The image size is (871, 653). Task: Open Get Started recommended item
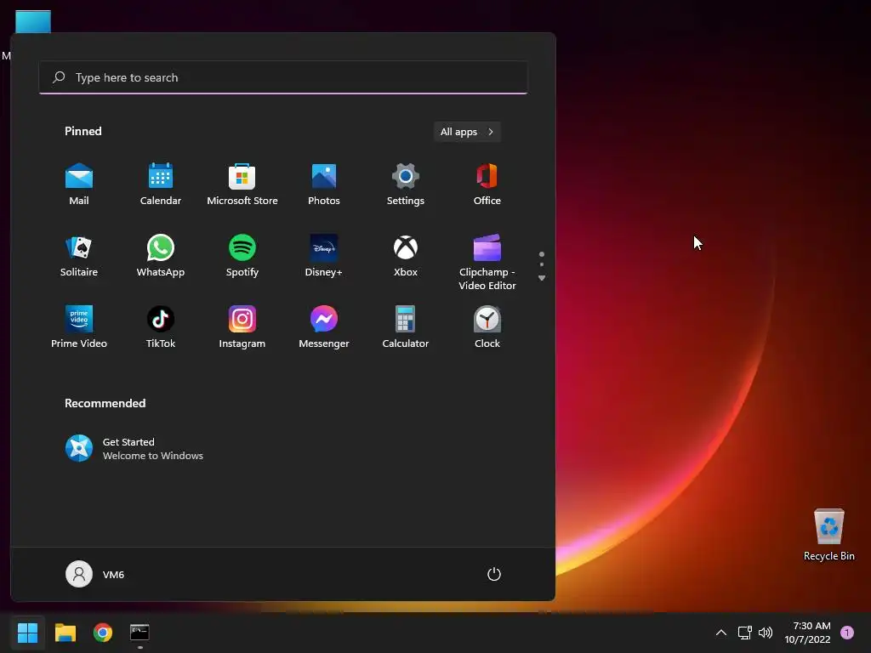coord(134,449)
